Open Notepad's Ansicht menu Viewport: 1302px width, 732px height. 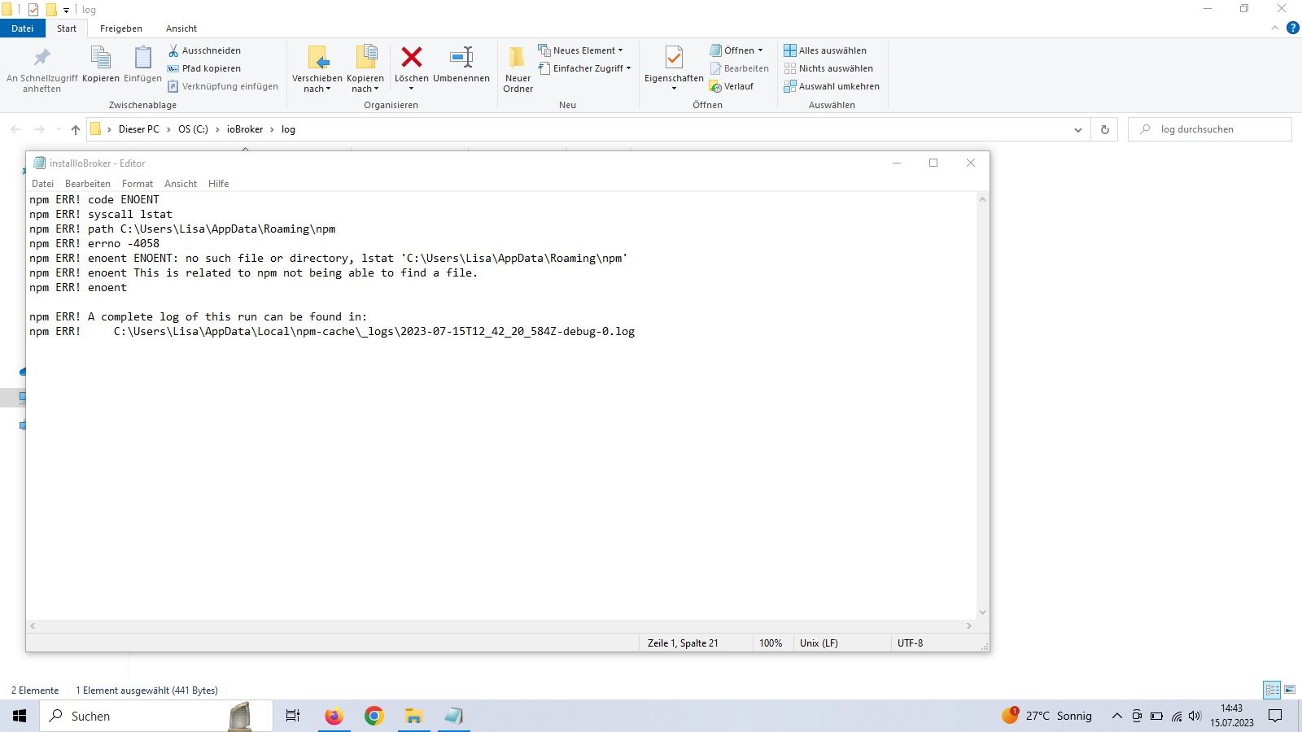[x=181, y=184]
